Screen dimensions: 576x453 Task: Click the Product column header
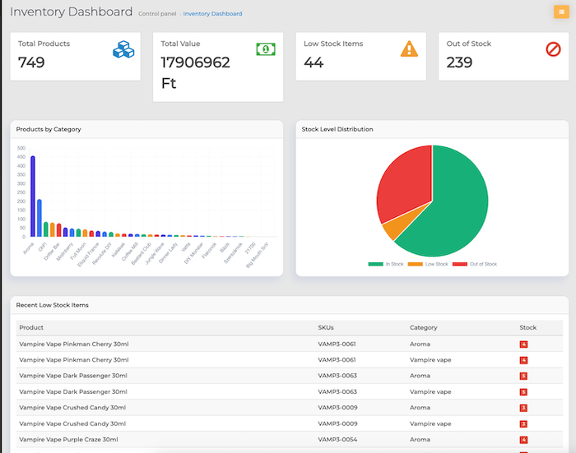31,327
